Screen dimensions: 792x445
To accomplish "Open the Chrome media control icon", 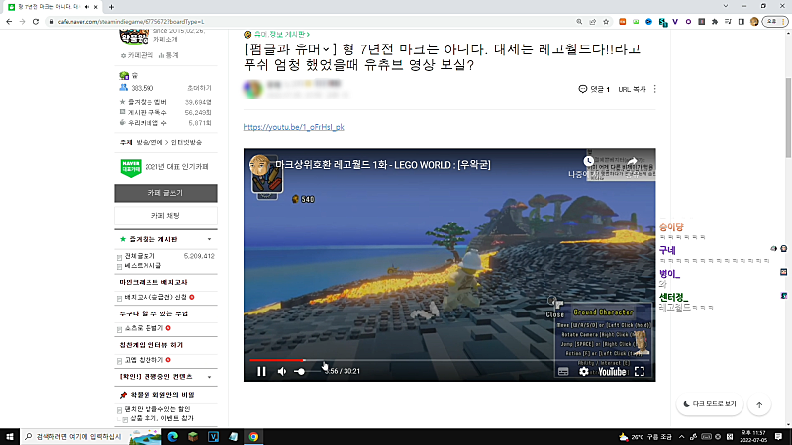I will pos(728,22).
